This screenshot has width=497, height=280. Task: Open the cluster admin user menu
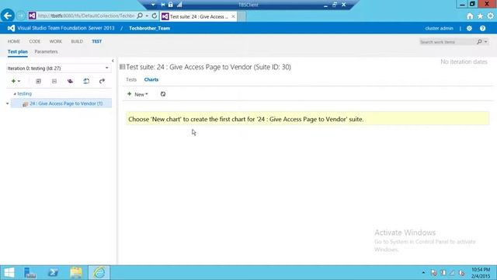[439, 28]
